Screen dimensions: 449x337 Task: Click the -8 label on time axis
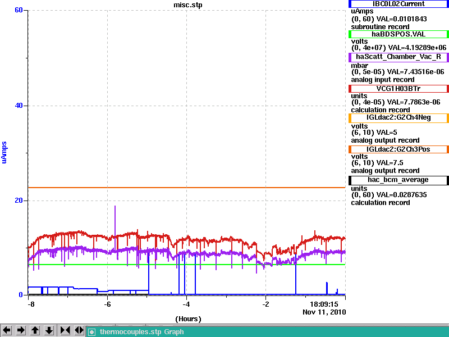pos(31,304)
